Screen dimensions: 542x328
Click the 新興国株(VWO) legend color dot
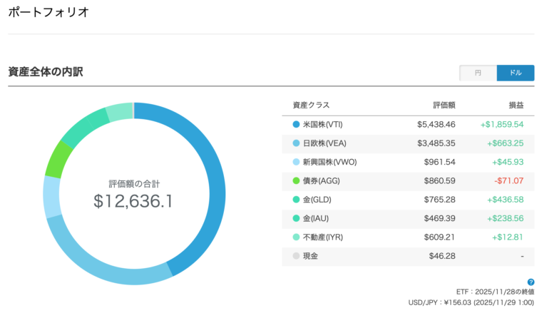coord(296,162)
